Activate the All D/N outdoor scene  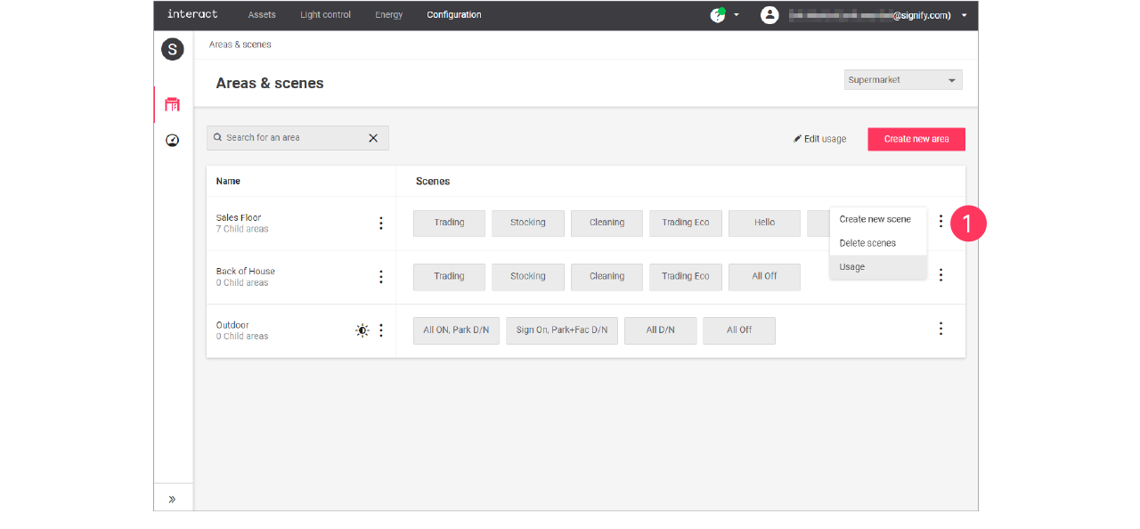(x=660, y=330)
